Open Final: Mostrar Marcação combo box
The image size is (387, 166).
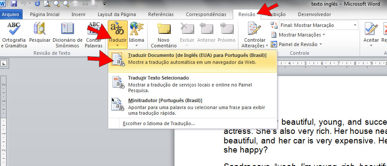(319, 25)
